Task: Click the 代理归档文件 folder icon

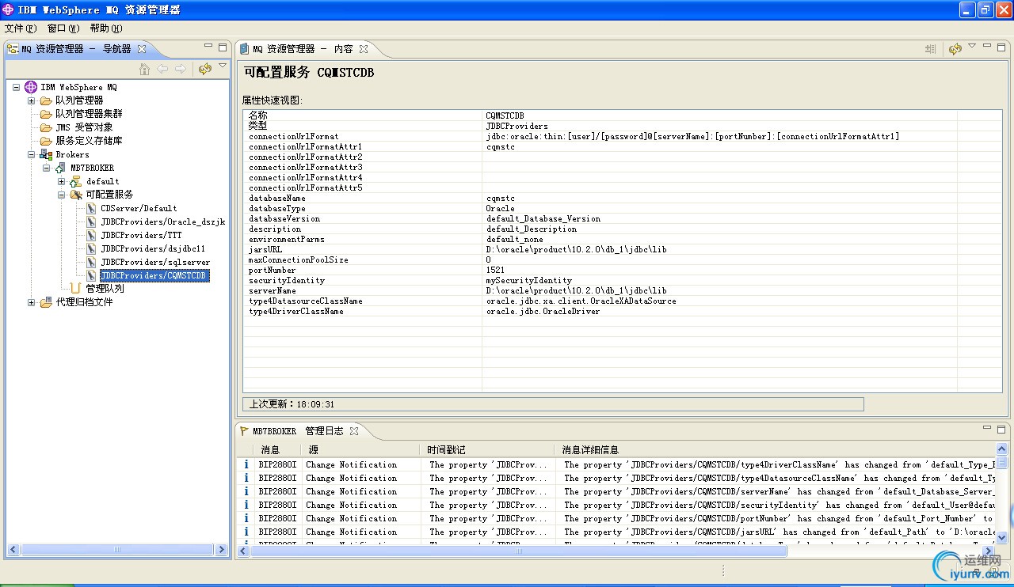Action: tap(46, 302)
